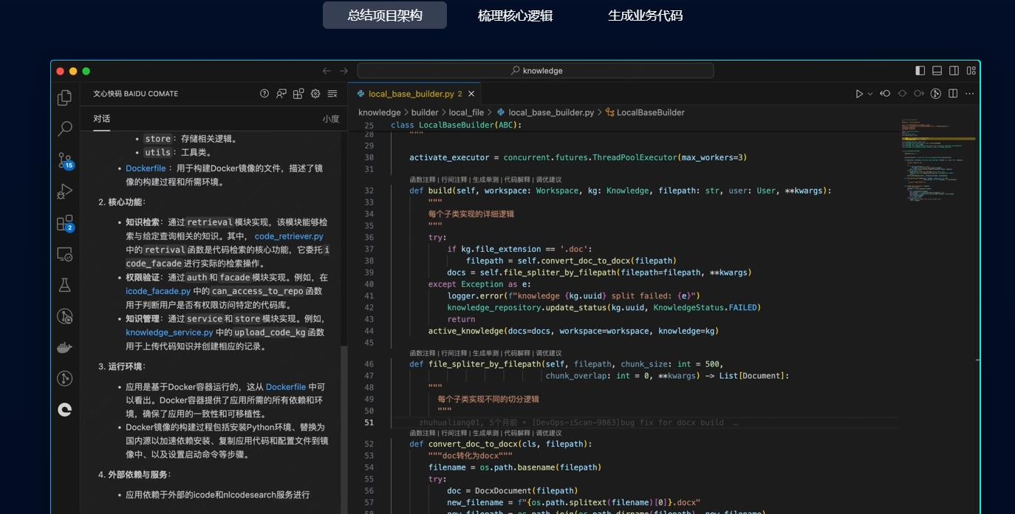
Task: Open next change arrow icon in editor toolbar
Action: click(x=919, y=94)
